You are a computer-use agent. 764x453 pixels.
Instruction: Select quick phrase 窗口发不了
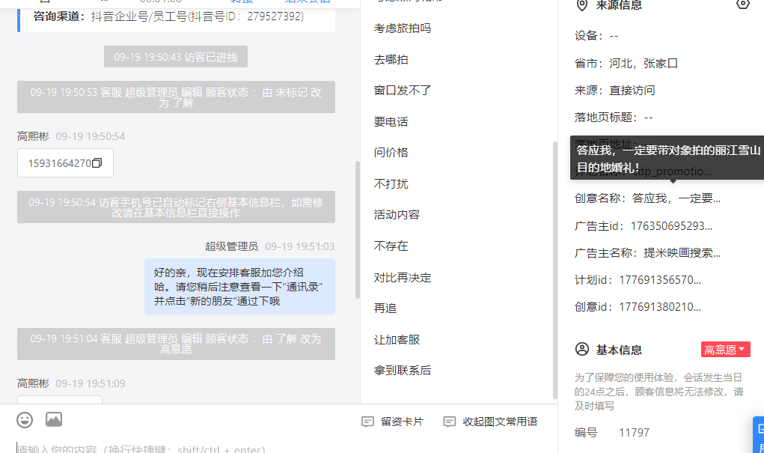(403, 90)
